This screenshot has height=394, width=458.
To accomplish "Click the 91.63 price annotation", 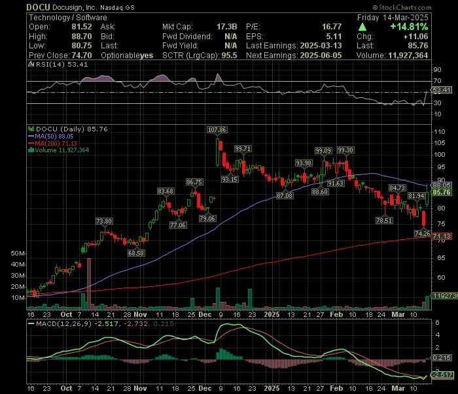I will click(x=336, y=183).
